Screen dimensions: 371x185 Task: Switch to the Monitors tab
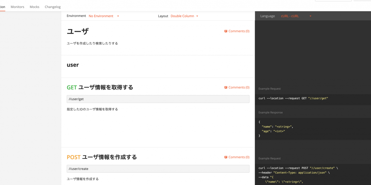pos(17,7)
